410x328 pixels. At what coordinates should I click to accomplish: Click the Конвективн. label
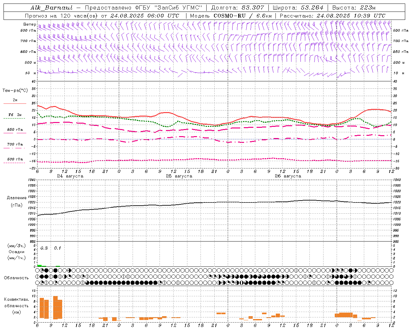[16, 299]
